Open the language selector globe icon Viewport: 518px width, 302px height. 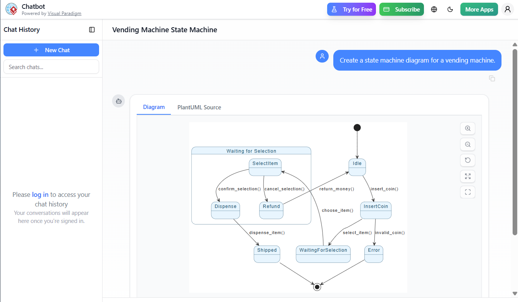tap(434, 9)
